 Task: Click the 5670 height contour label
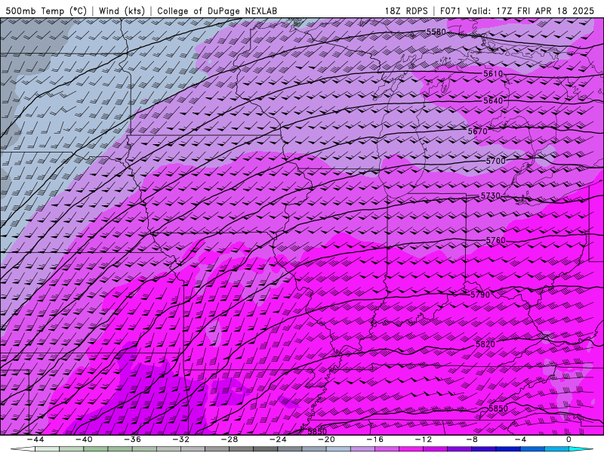(478, 131)
